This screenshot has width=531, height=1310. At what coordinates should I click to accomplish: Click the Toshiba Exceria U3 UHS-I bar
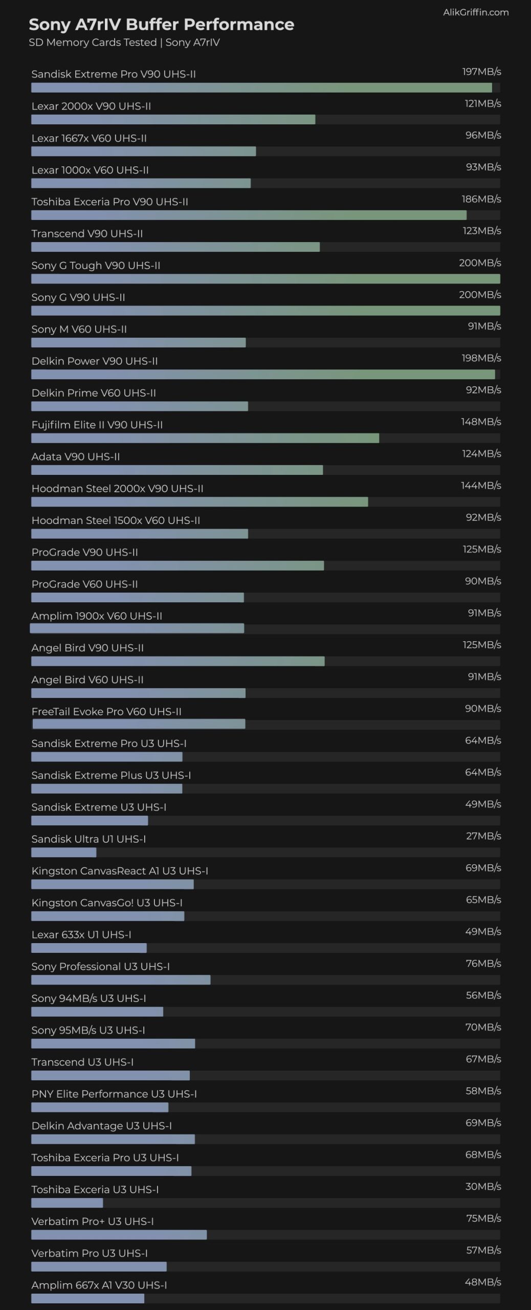[67, 1203]
